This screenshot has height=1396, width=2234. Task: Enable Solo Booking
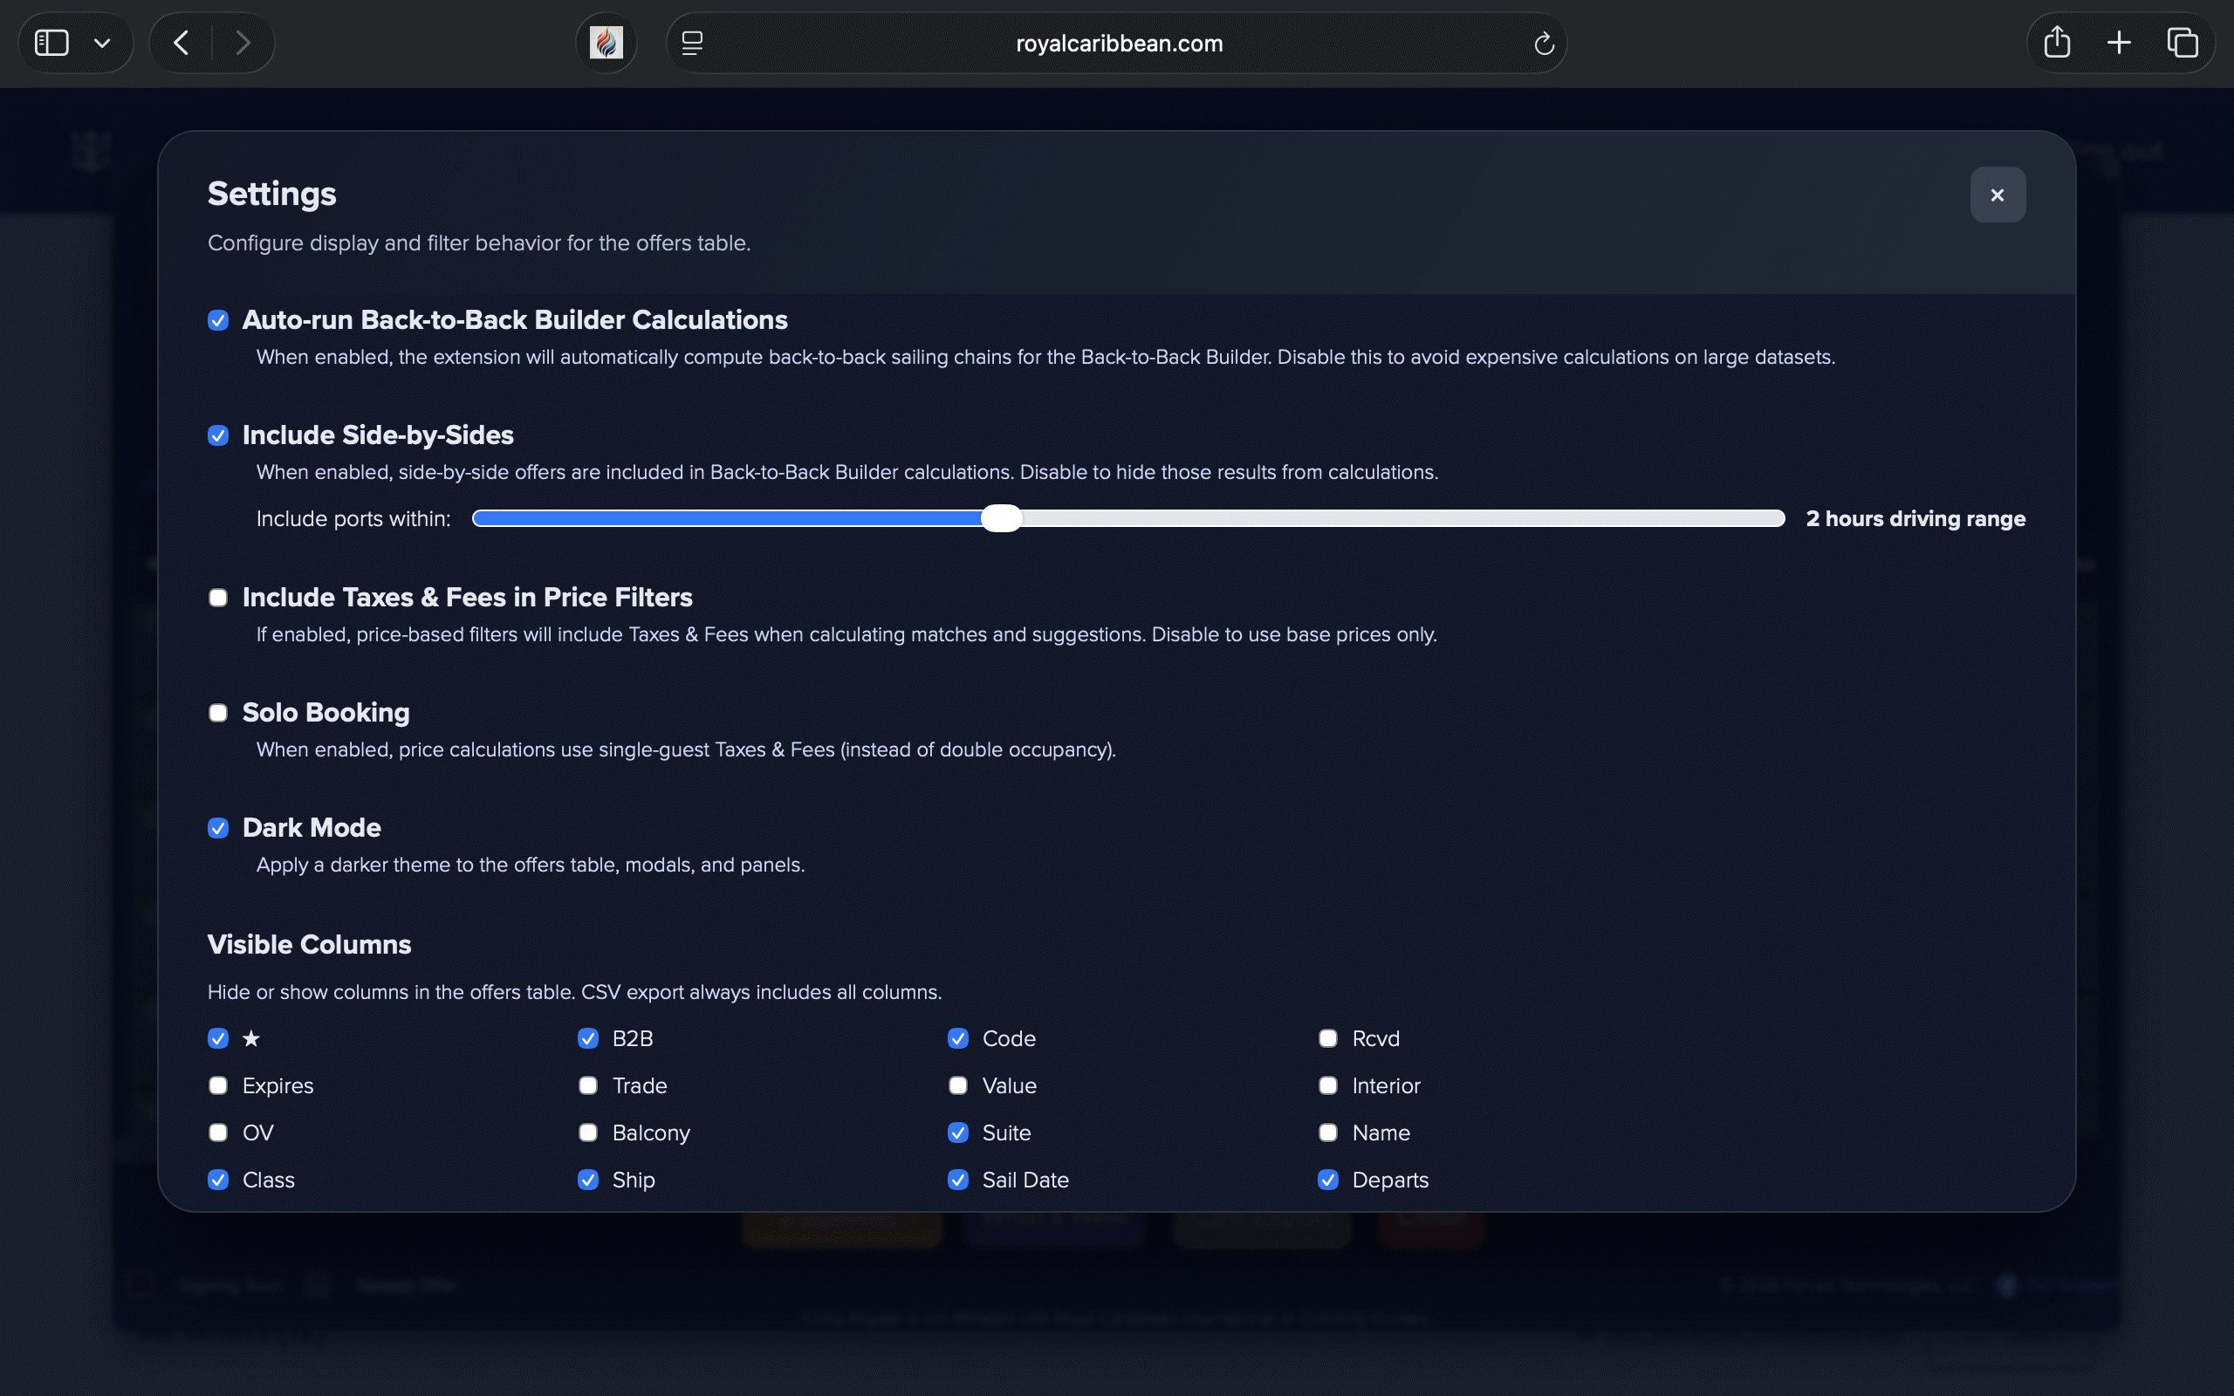point(218,713)
